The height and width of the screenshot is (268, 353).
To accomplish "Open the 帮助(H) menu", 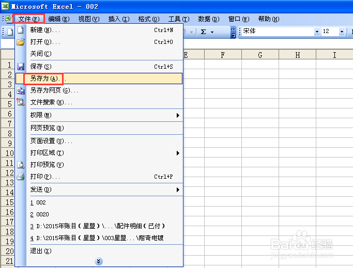I will [269, 19].
